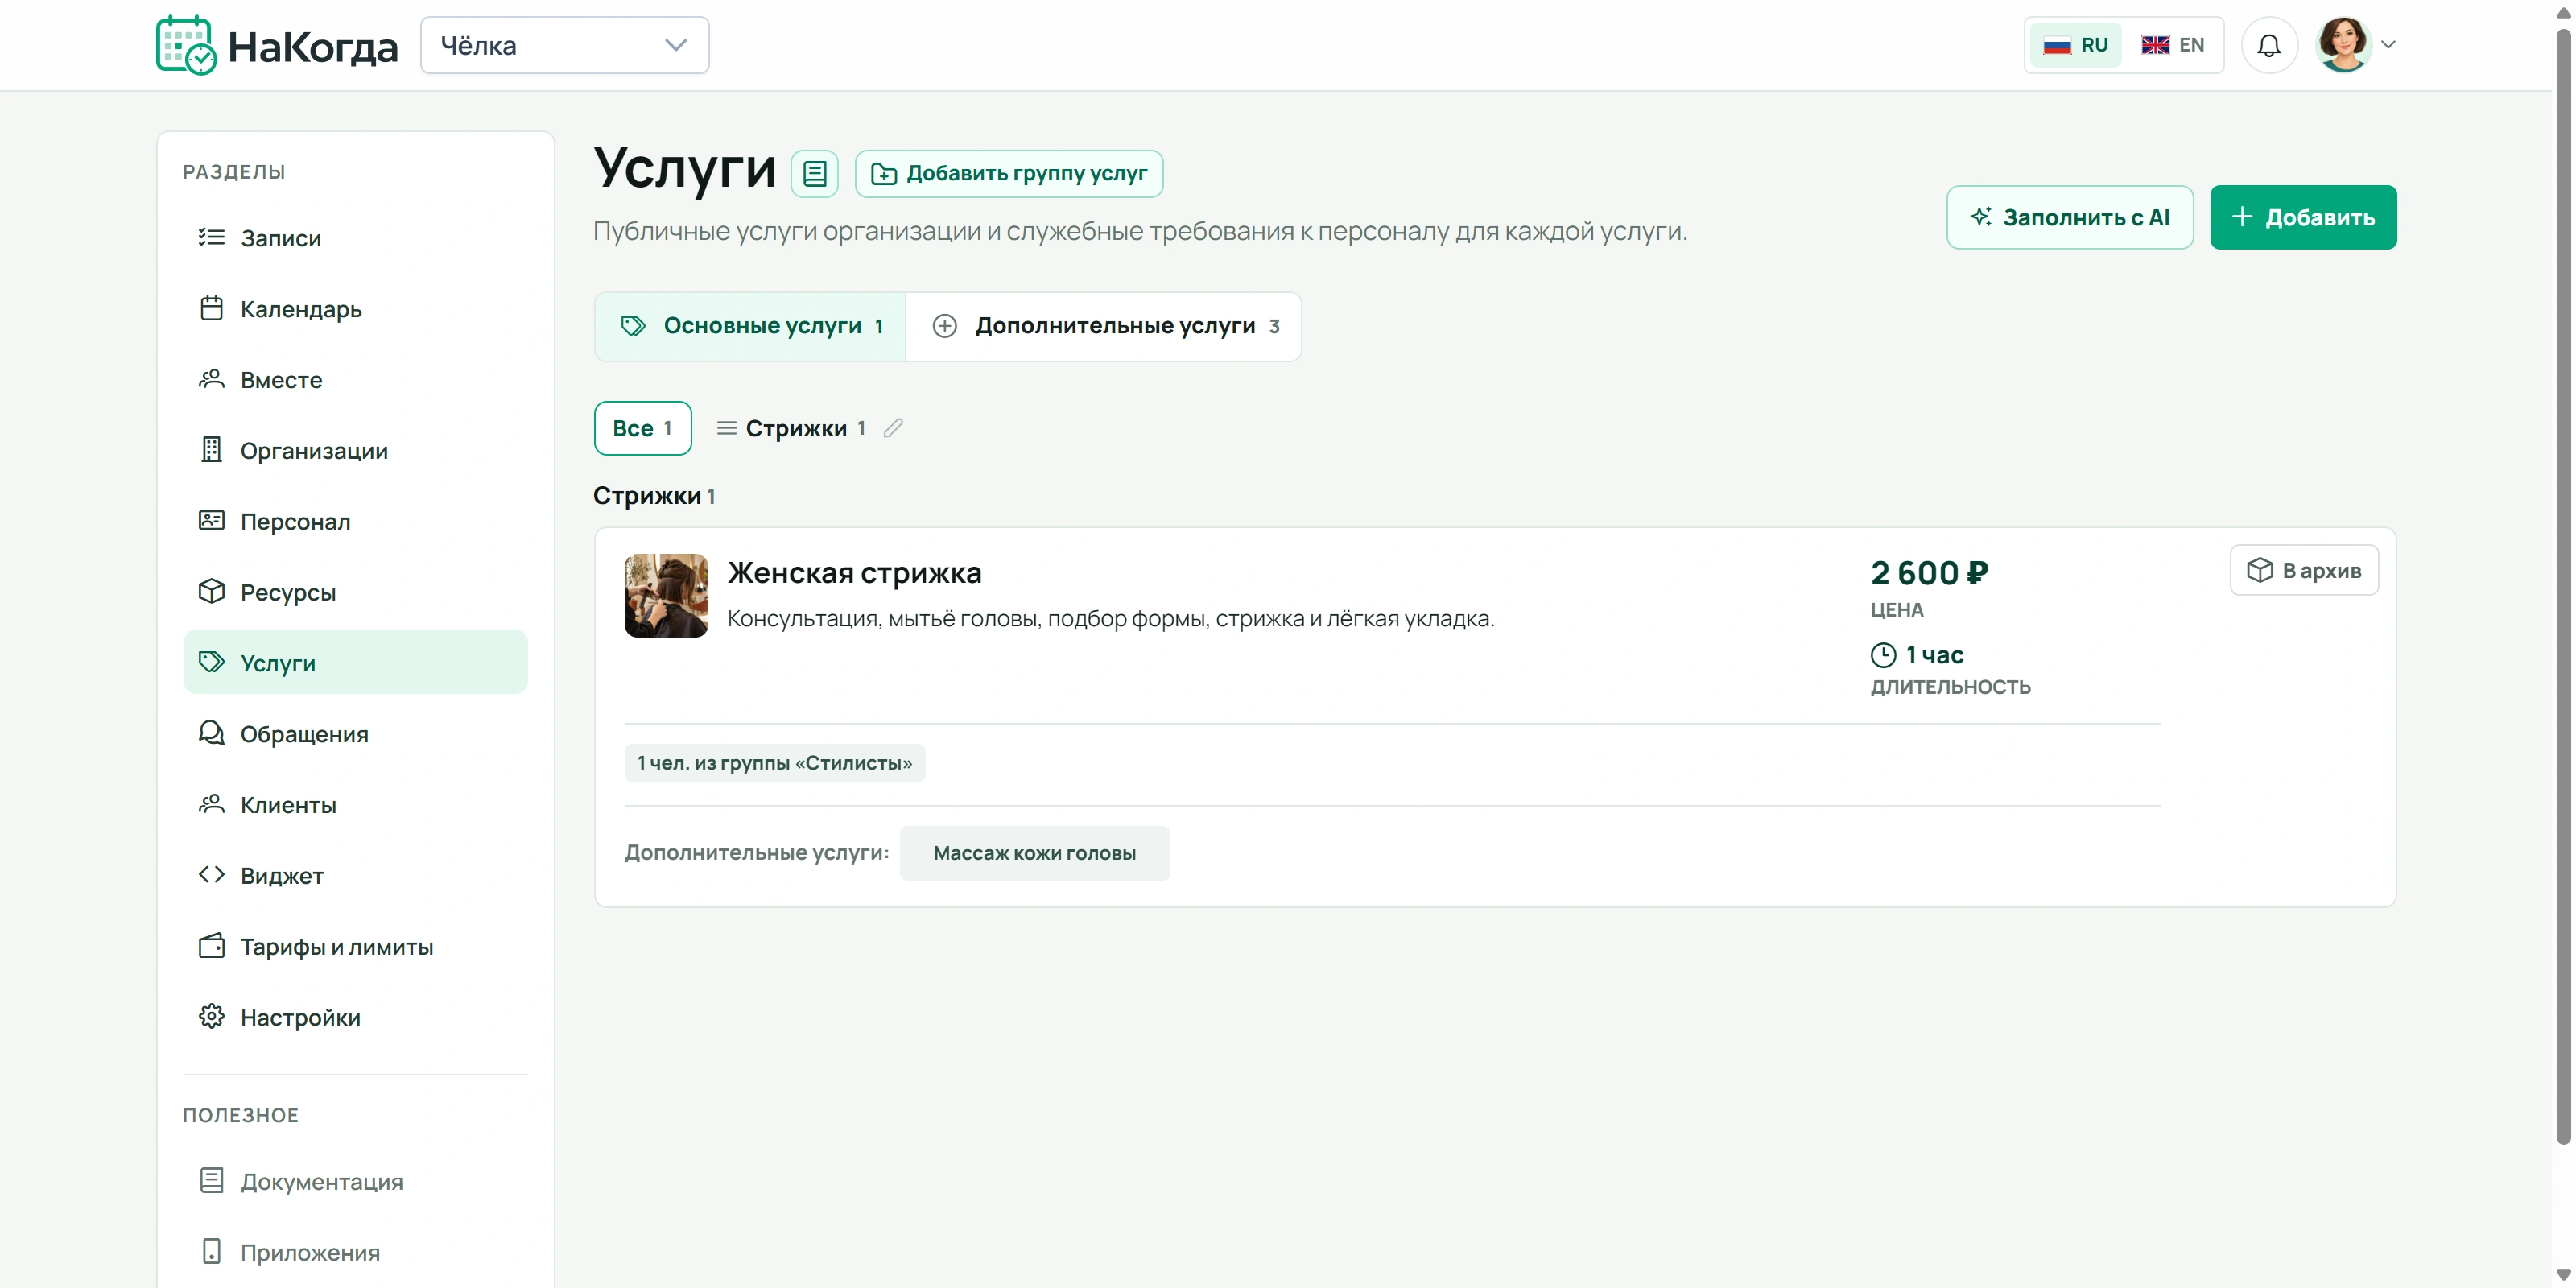Go to Записи section
The image size is (2576, 1288).
coord(355,238)
